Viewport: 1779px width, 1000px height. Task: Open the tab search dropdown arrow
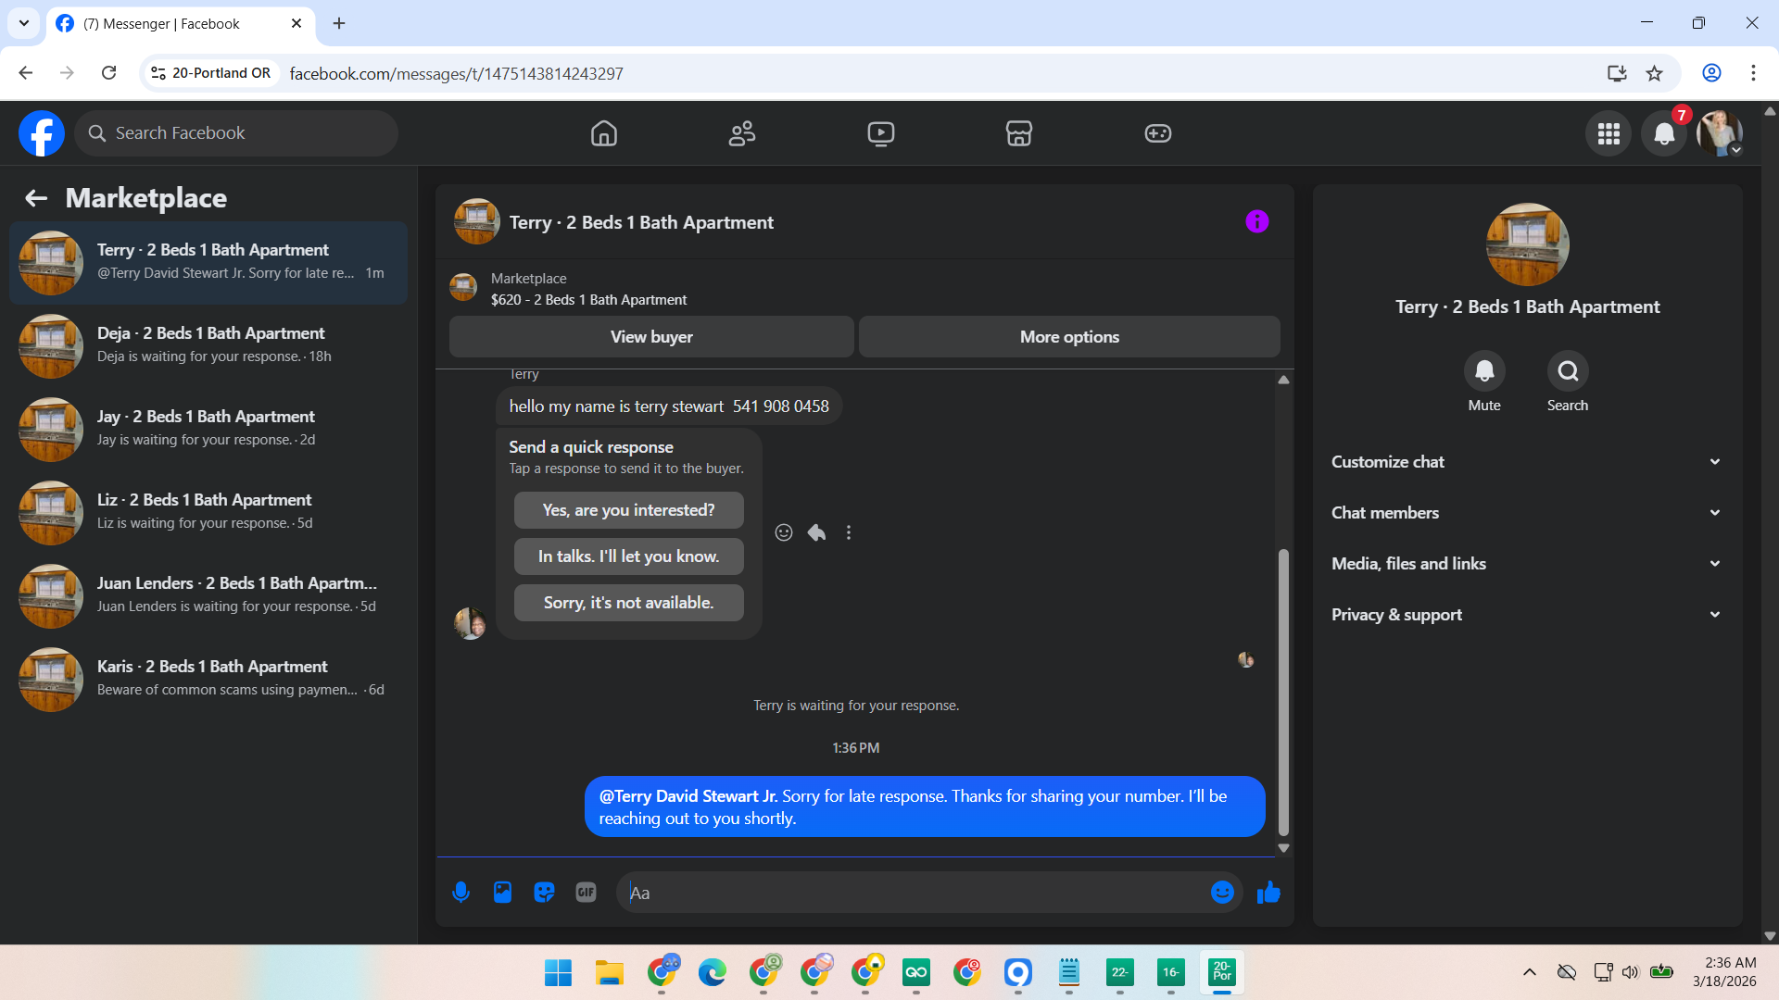(x=24, y=23)
